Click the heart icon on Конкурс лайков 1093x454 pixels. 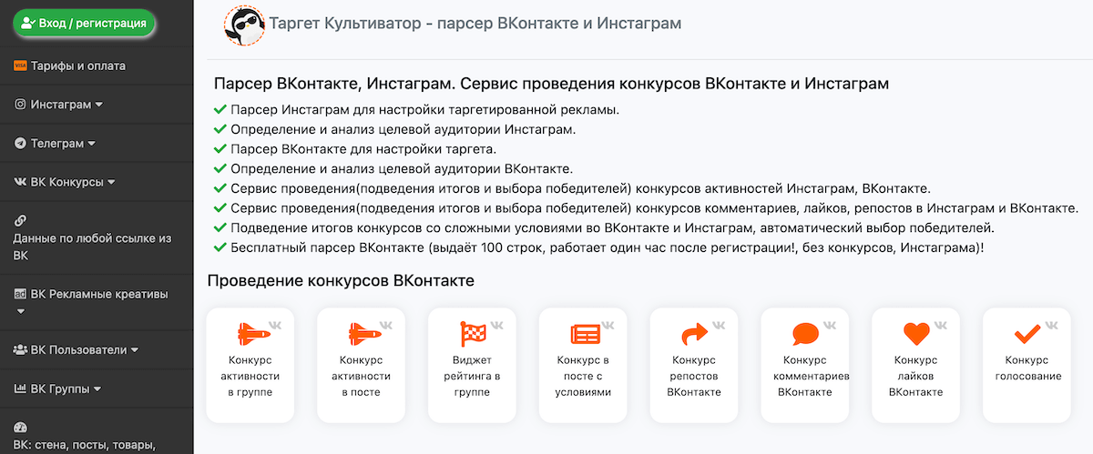(x=916, y=334)
